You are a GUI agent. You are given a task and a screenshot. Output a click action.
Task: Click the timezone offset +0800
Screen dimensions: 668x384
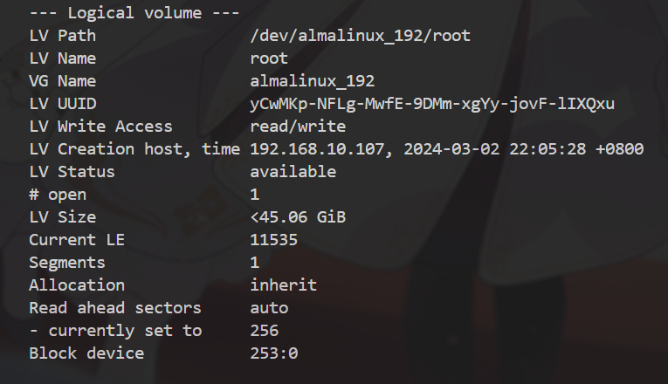pyautogui.click(x=619, y=149)
